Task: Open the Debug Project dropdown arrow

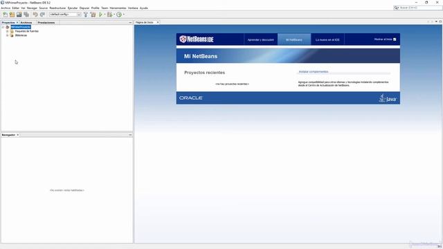Action: coord(114,15)
